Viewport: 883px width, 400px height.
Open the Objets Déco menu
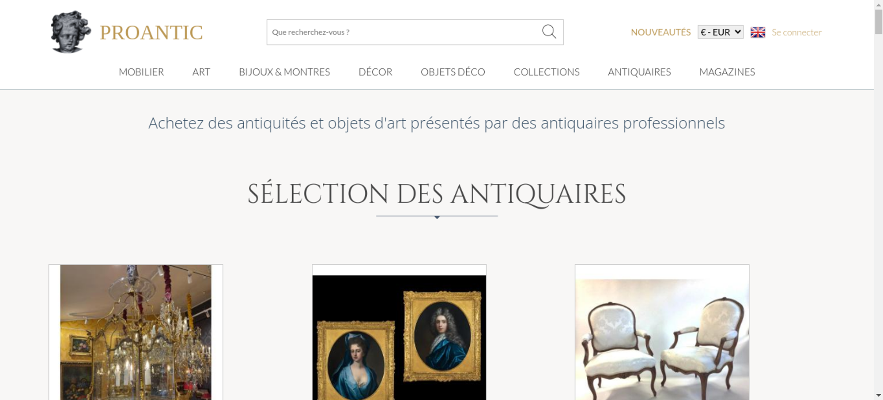[x=453, y=72]
